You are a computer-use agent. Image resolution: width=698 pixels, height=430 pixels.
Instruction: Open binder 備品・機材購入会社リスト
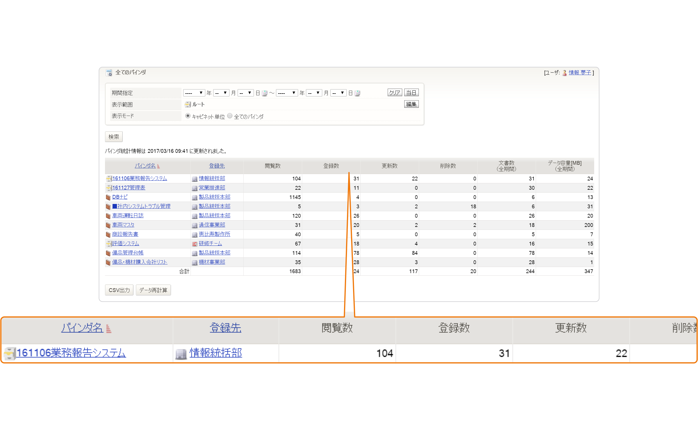click(x=140, y=262)
